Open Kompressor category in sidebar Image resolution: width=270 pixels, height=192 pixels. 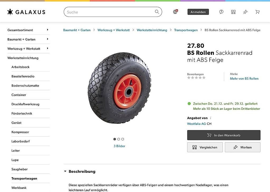[20, 132]
